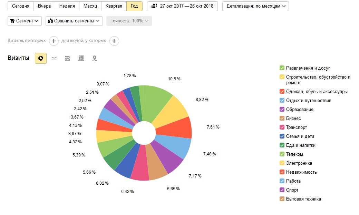Open the map view icon
The height and width of the screenshot is (215, 359).
(94, 58)
